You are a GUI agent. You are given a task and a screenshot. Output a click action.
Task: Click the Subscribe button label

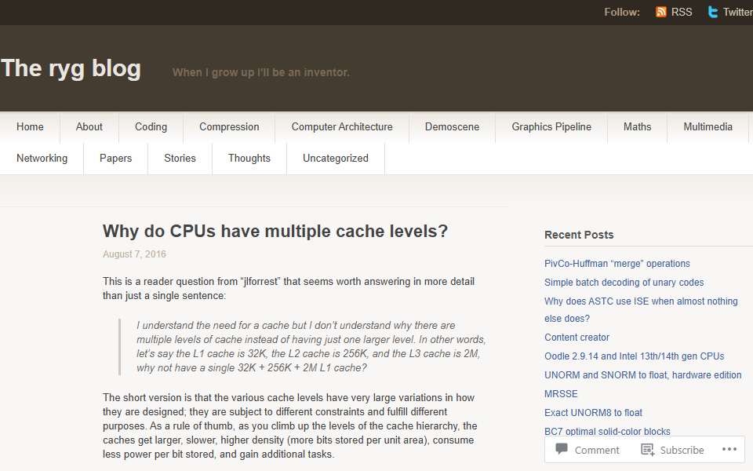(x=682, y=450)
